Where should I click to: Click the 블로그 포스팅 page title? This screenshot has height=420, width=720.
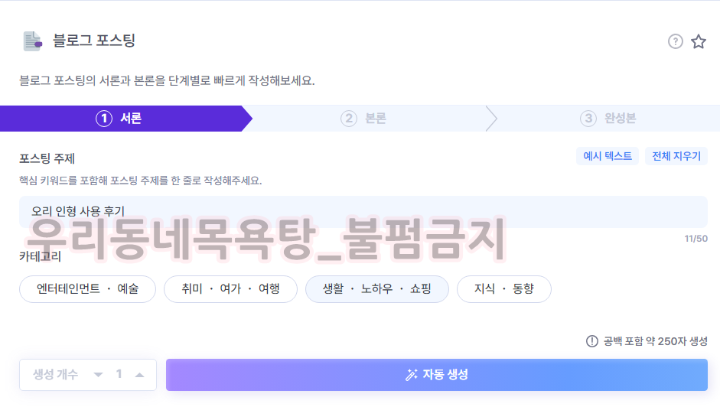pos(94,41)
